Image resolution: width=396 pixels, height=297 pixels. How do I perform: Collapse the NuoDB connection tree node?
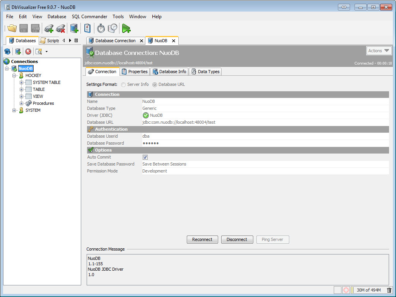7,68
